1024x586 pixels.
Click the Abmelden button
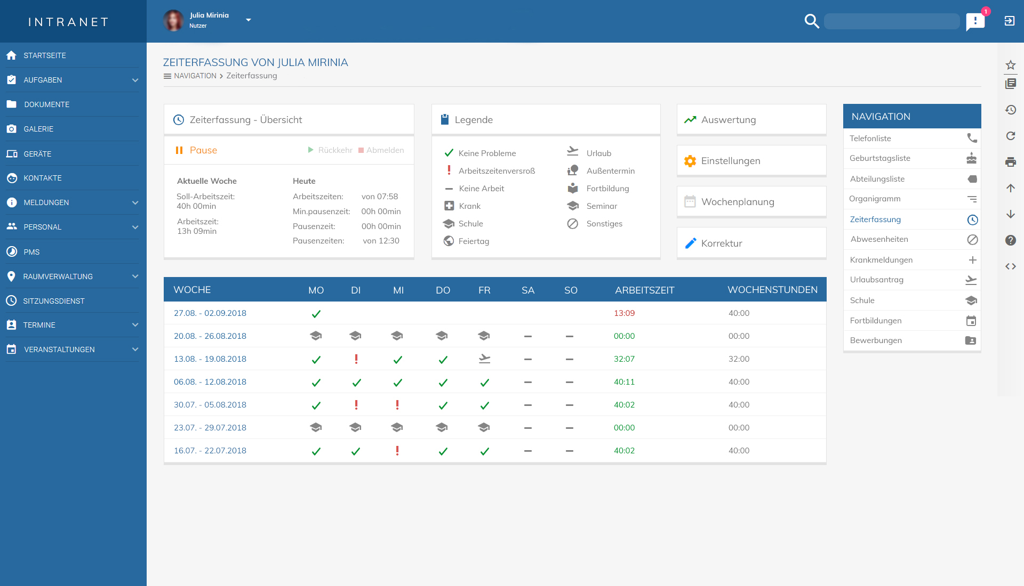381,150
